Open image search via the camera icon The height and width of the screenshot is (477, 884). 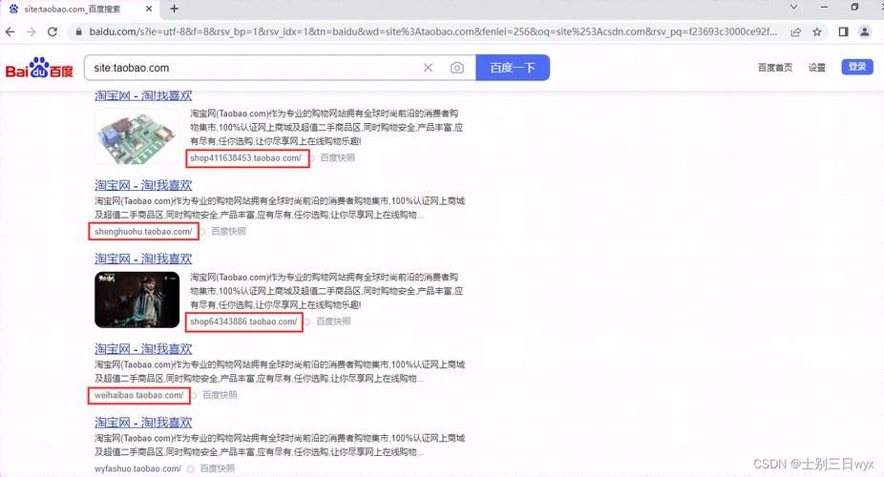point(457,68)
